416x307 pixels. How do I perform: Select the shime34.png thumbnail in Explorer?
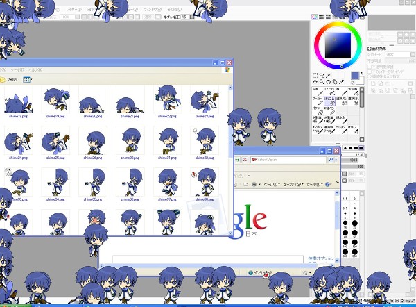55,185
